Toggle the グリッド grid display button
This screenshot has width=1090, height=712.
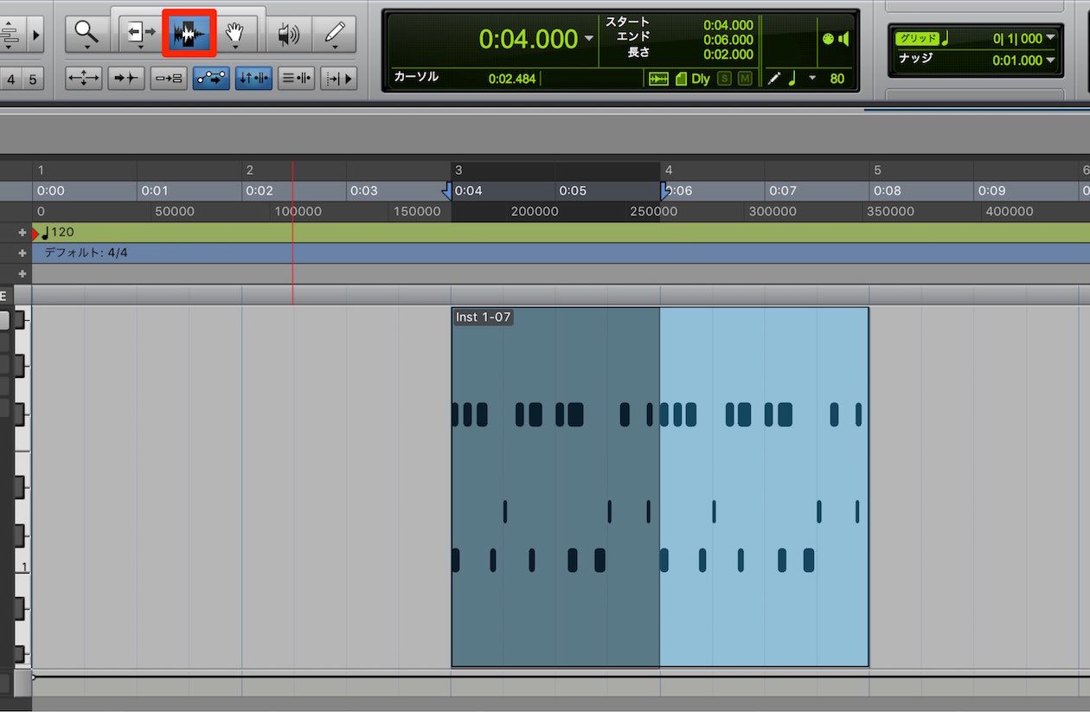coord(916,38)
